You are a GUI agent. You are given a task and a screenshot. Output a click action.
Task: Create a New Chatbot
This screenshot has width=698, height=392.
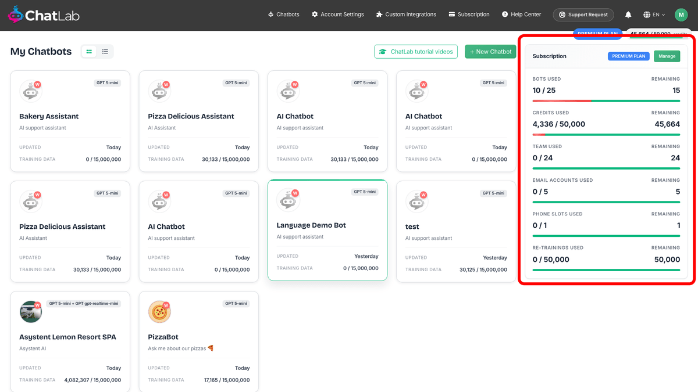(x=490, y=52)
